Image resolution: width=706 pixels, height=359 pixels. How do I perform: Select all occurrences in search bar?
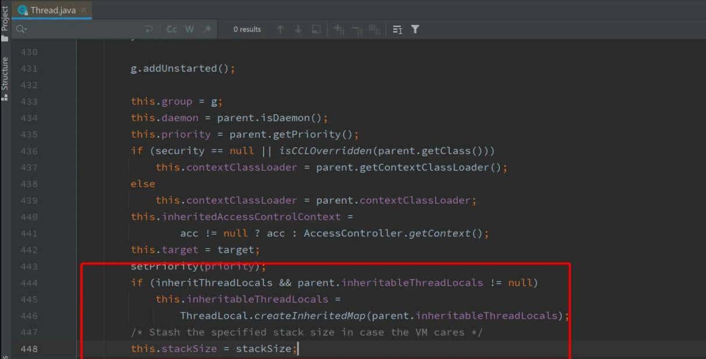click(316, 29)
